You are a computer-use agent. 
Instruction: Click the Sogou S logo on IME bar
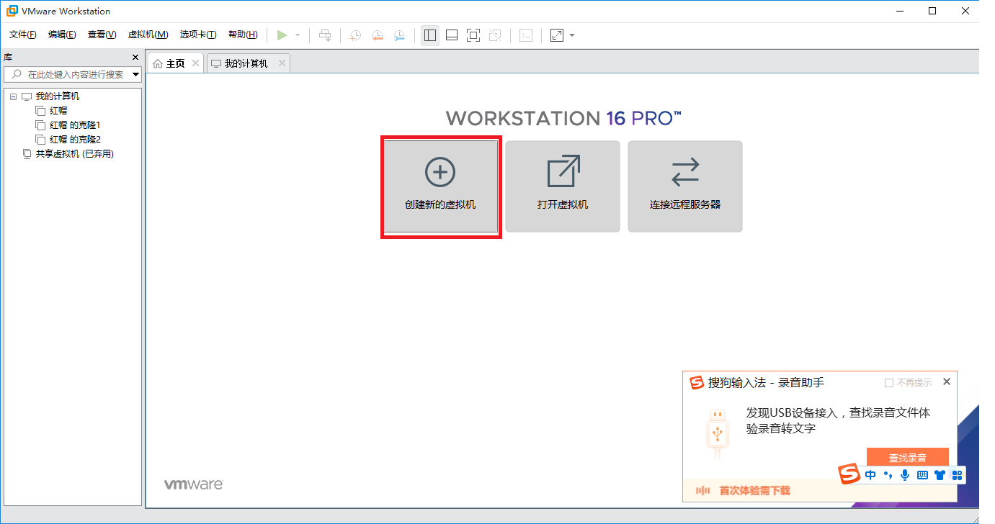(x=850, y=474)
